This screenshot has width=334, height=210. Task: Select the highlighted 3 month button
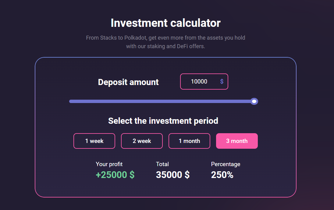pyautogui.click(x=237, y=141)
